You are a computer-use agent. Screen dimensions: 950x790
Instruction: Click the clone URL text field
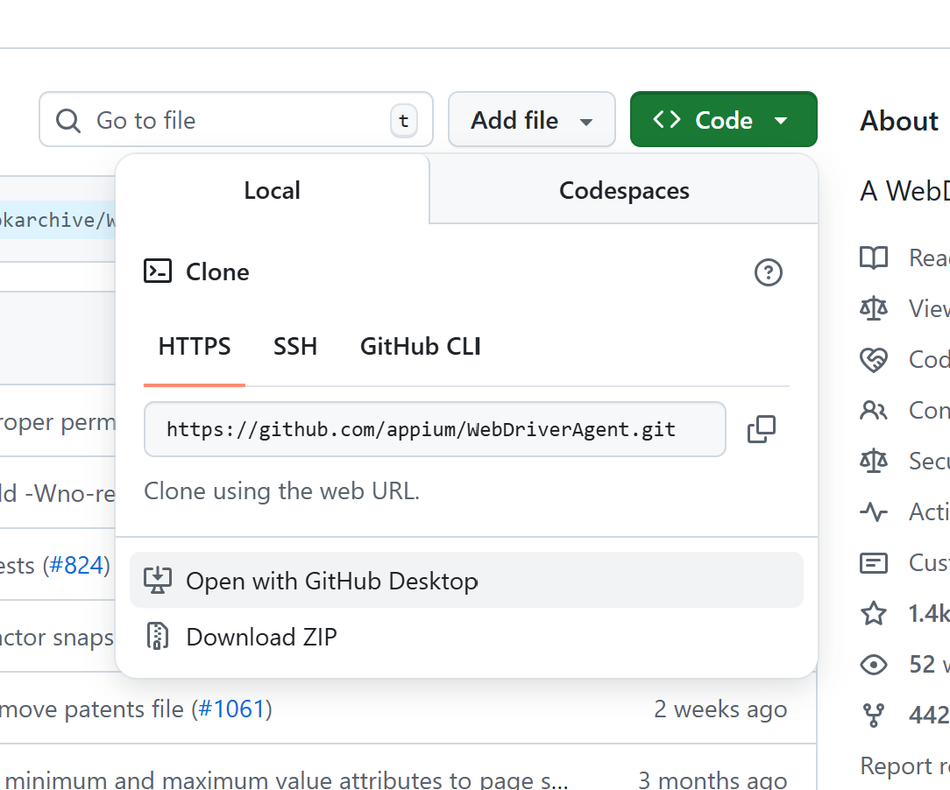435,429
